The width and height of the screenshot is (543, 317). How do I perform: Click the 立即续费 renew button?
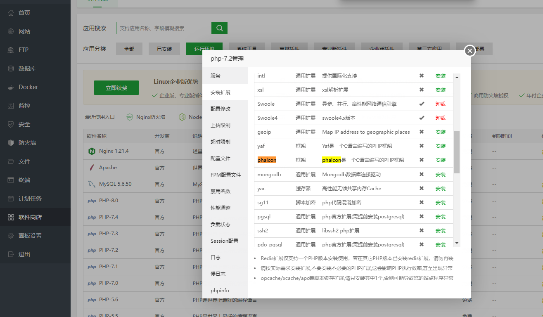(116, 88)
